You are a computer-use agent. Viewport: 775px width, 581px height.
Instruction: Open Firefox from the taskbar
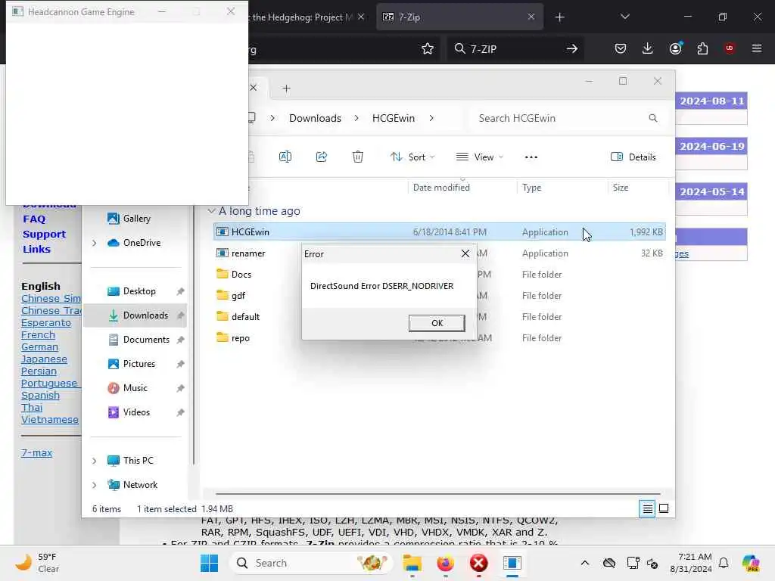pyautogui.click(x=445, y=563)
